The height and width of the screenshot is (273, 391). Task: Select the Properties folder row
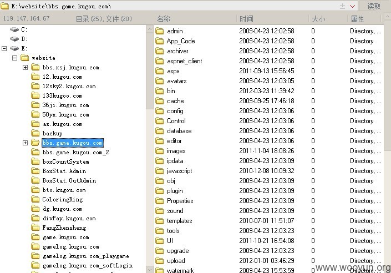[x=268, y=201]
